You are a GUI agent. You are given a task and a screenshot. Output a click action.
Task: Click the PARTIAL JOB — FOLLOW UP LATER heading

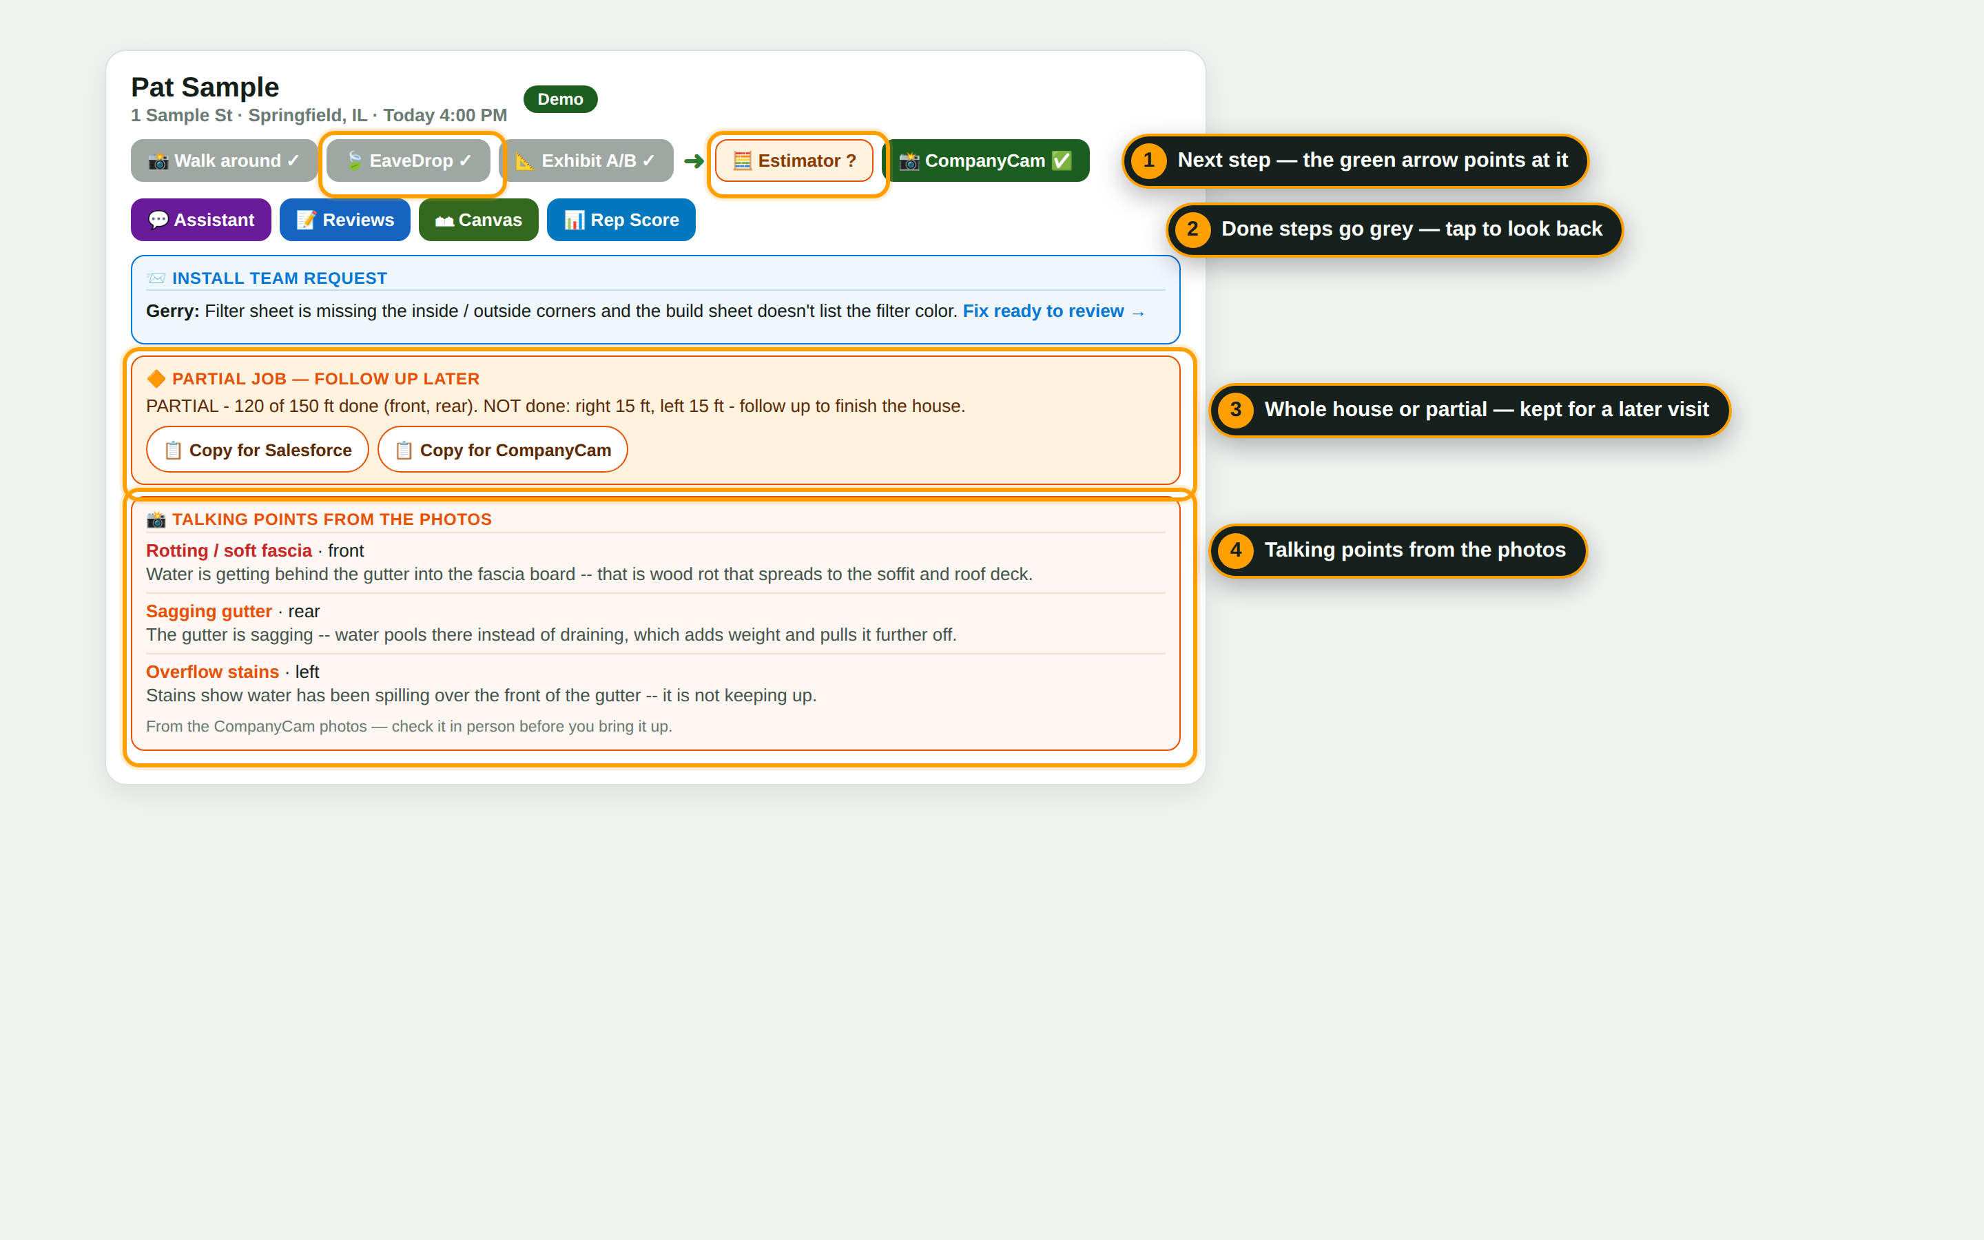(325, 379)
